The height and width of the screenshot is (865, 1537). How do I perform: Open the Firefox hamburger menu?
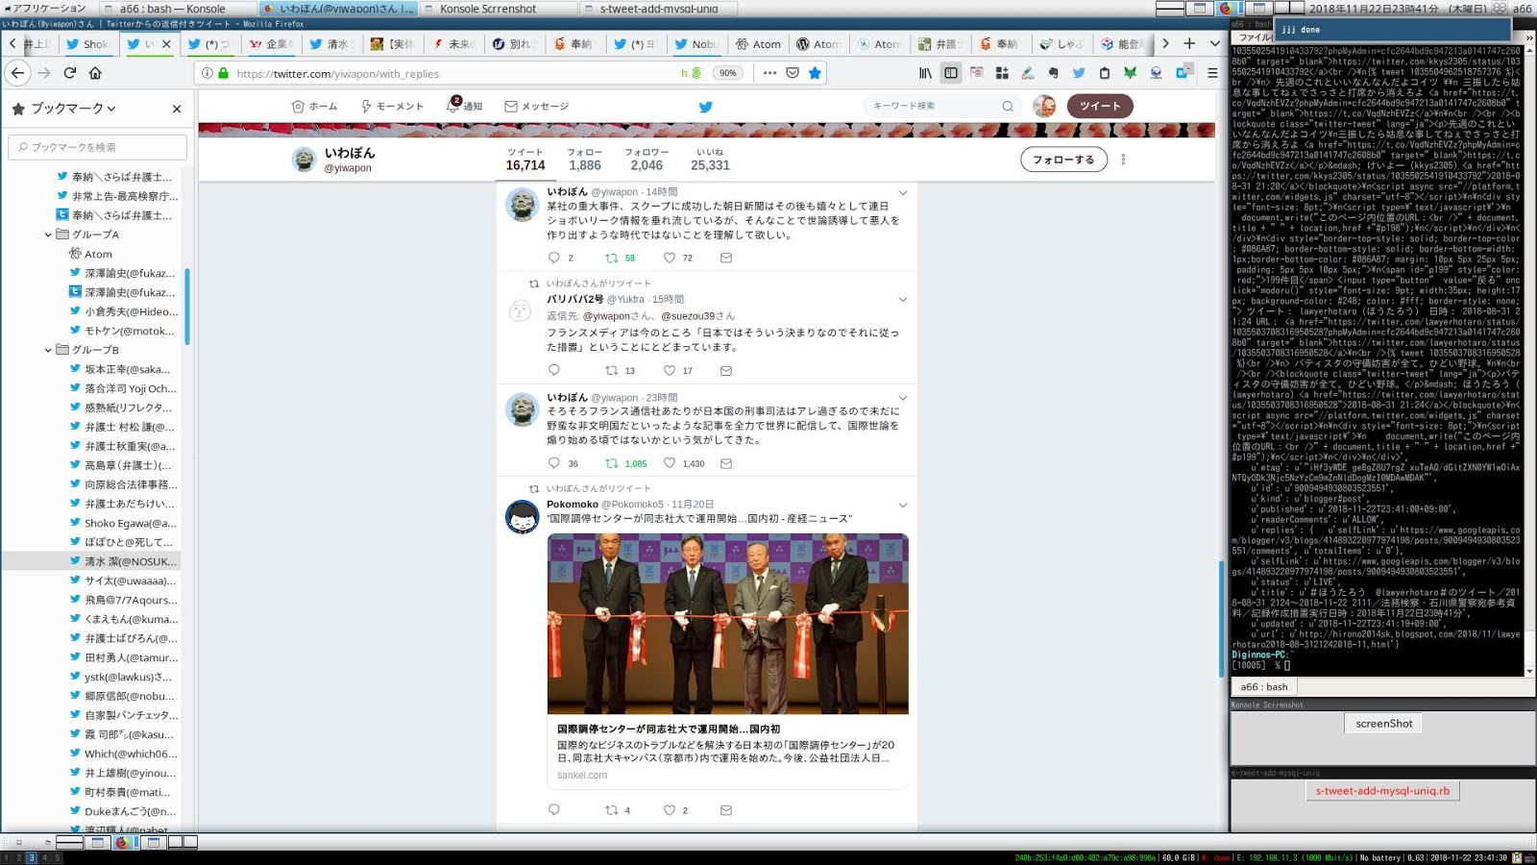pyautogui.click(x=1212, y=73)
